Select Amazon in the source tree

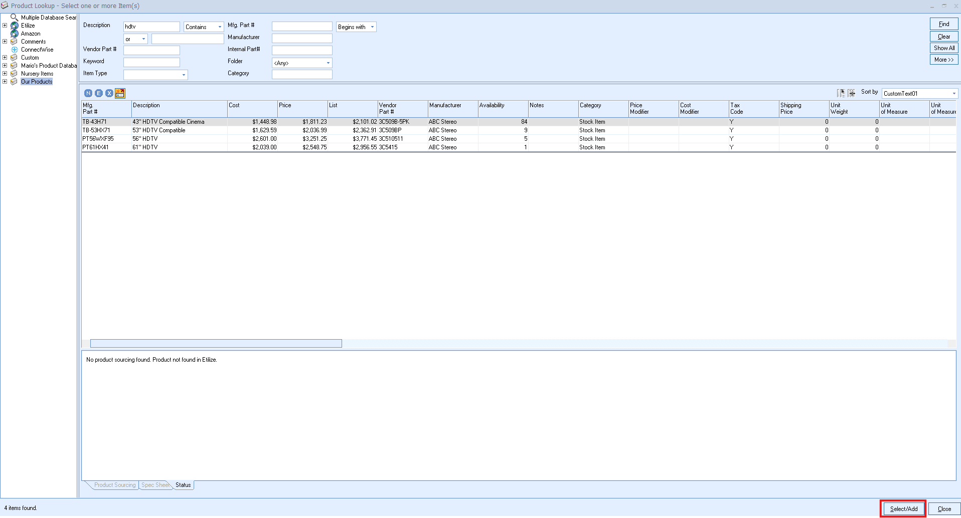[x=31, y=34]
